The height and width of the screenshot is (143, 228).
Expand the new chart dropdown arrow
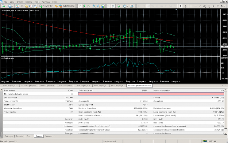(x=6, y=6)
